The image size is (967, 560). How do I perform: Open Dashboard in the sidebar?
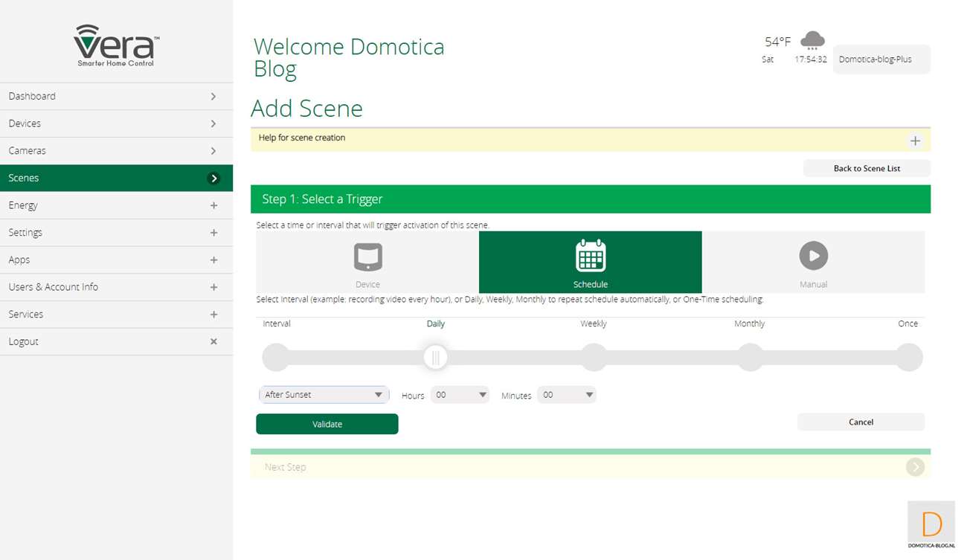point(116,96)
